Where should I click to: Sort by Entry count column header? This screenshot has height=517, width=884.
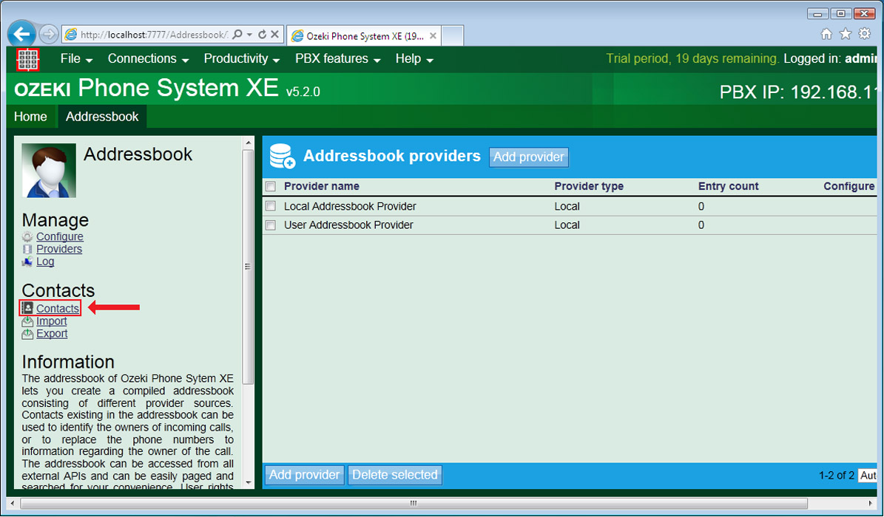coord(729,186)
